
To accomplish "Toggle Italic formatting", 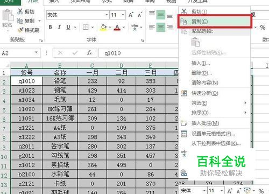I will click(x=59, y=27).
